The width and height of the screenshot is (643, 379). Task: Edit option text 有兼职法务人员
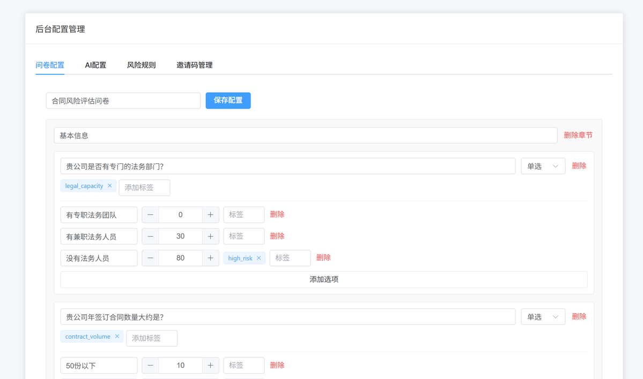(99, 237)
